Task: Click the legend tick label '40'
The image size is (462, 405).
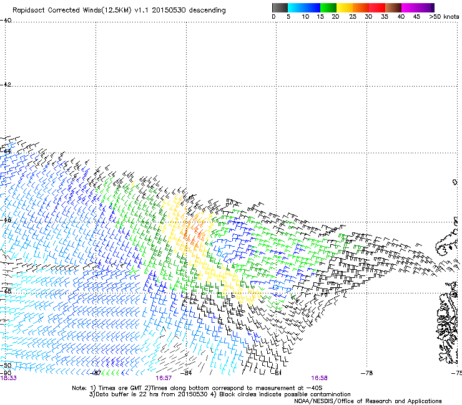Action: tap(401, 17)
